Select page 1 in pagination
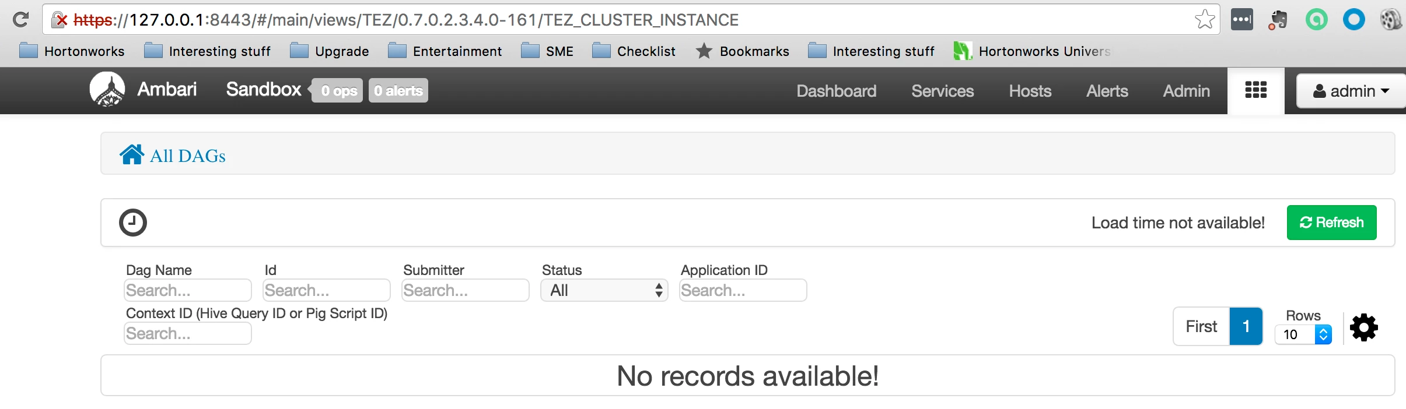Image resolution: width=1406 pixels, height=409 pixels. coord(1246,326)
